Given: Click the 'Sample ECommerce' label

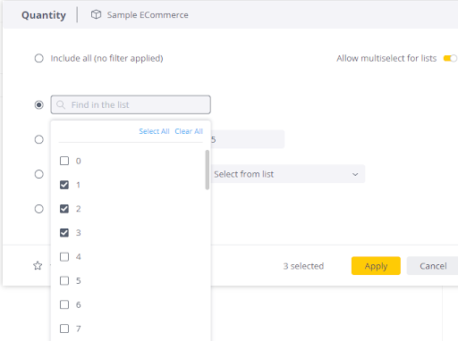Looking at the screenshot, I should coord(148,15).
